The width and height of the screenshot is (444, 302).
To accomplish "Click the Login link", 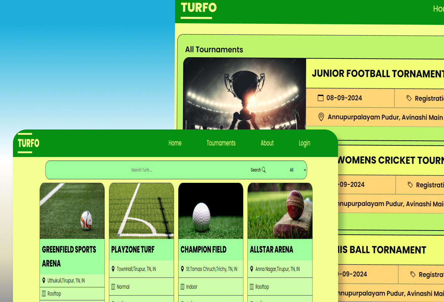I will [304, 143].
